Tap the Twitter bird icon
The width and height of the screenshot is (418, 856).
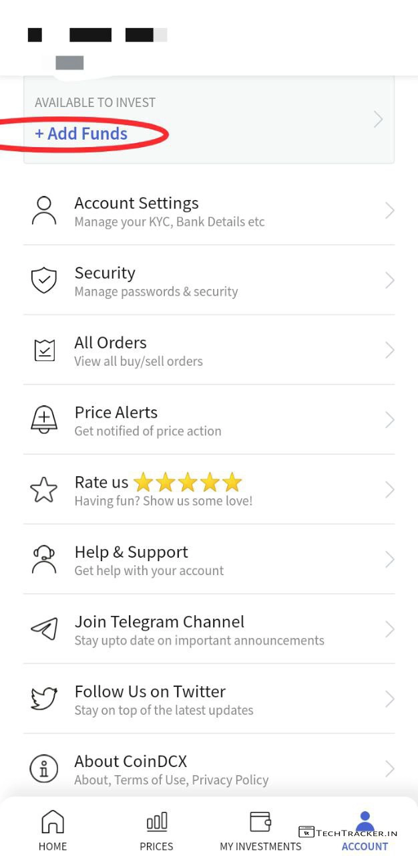coord(44,699)
